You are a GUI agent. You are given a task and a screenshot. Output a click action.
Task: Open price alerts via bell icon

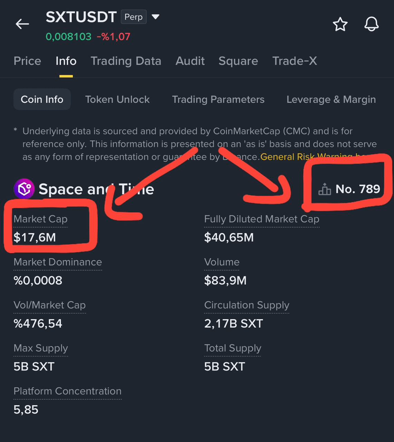372,24
